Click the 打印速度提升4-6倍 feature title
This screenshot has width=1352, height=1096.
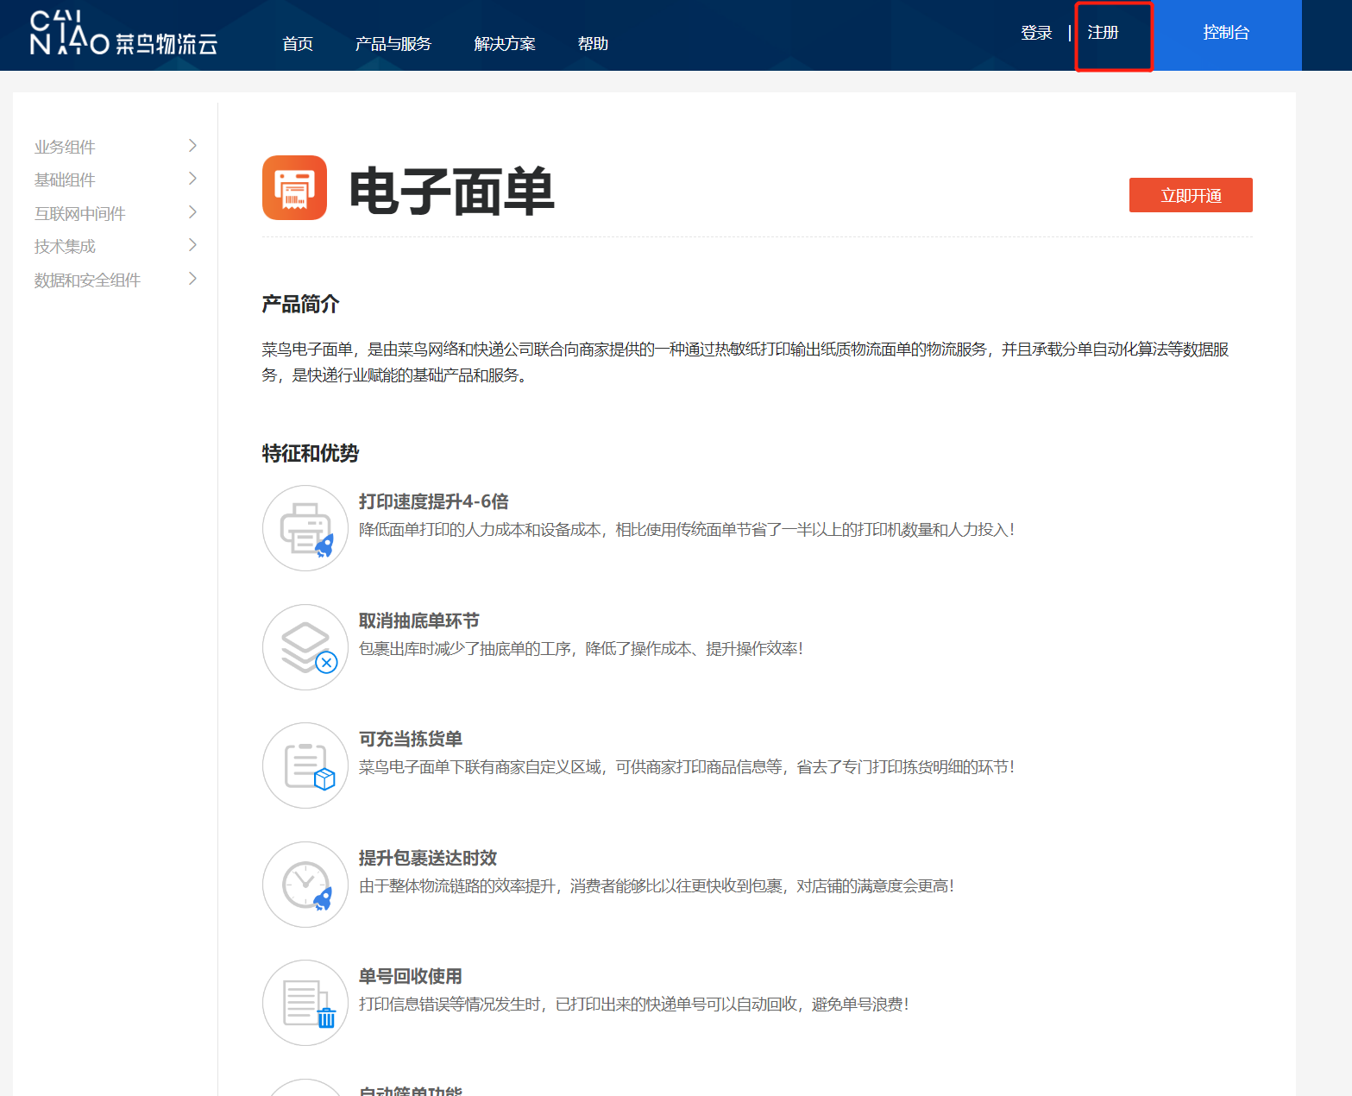pyautogui.click(x=433, y=501)
